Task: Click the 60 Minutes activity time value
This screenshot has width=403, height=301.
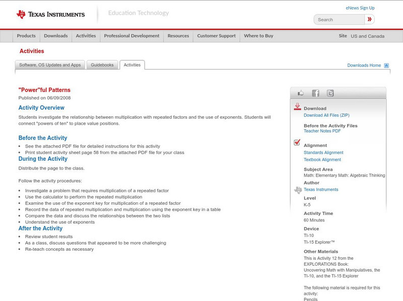Action: click(x=314, y=220)
